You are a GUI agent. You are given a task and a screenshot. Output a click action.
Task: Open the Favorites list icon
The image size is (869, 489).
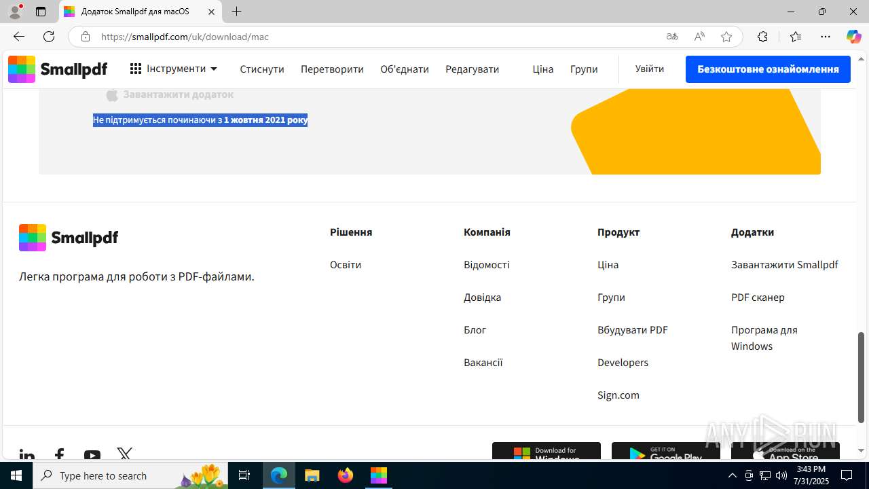(x=796, y=37)
